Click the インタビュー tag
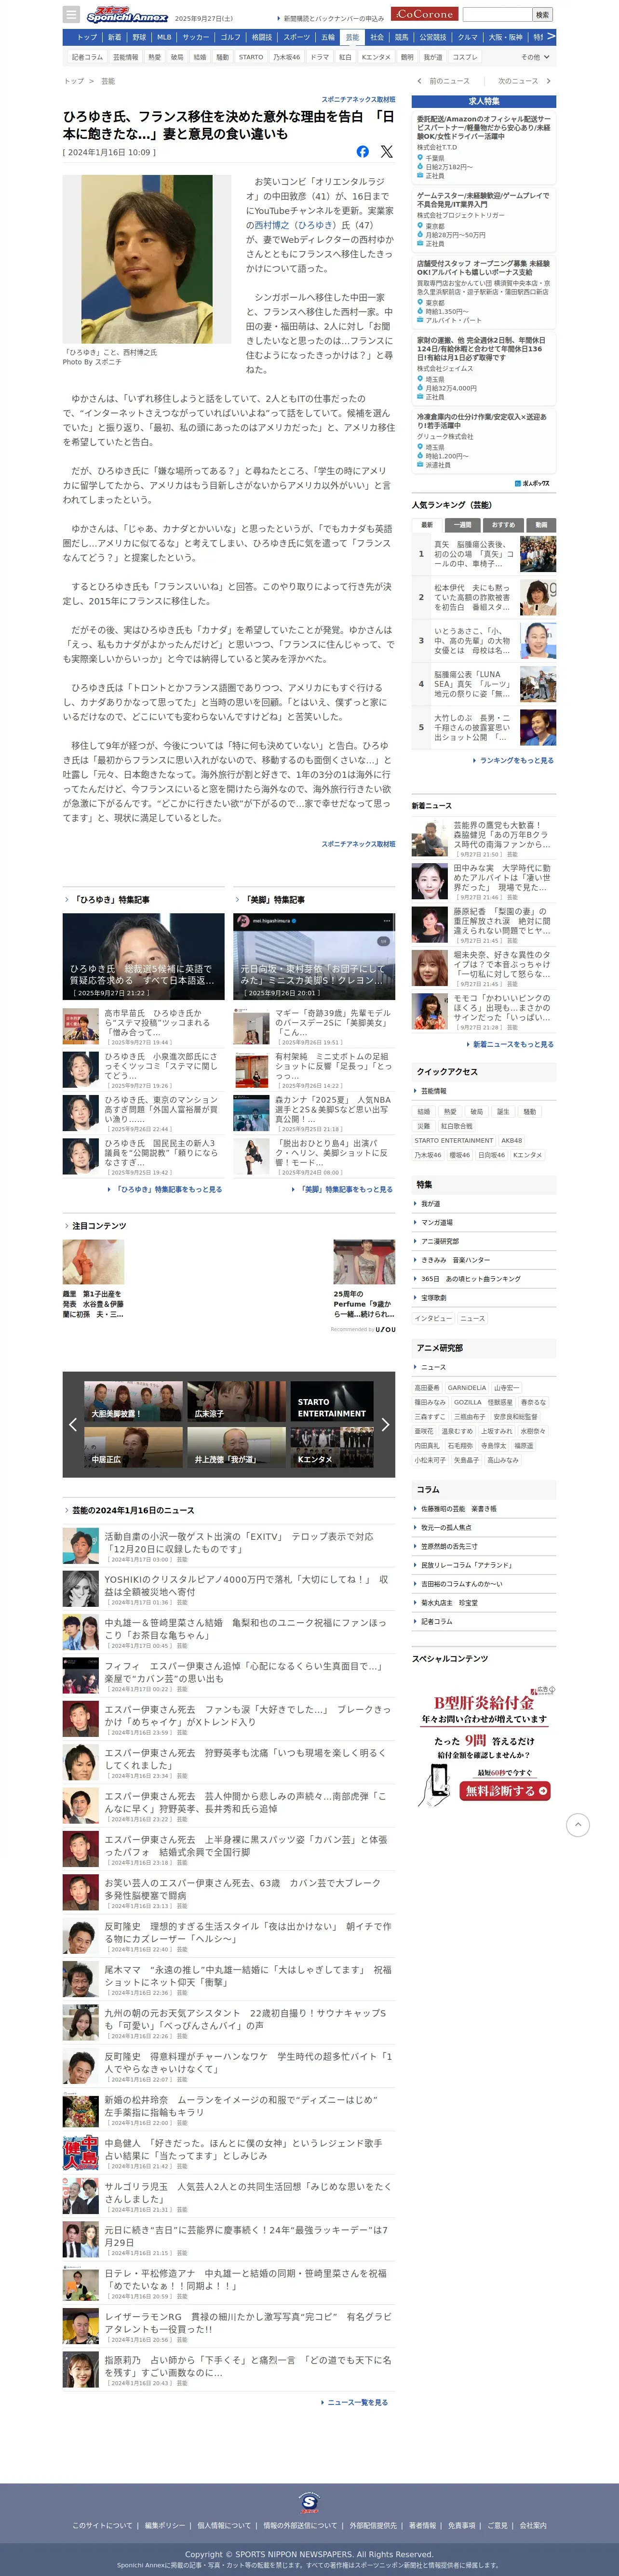Image resolution: width=619 pixels, height=2576 pixels. (433, 1318)
